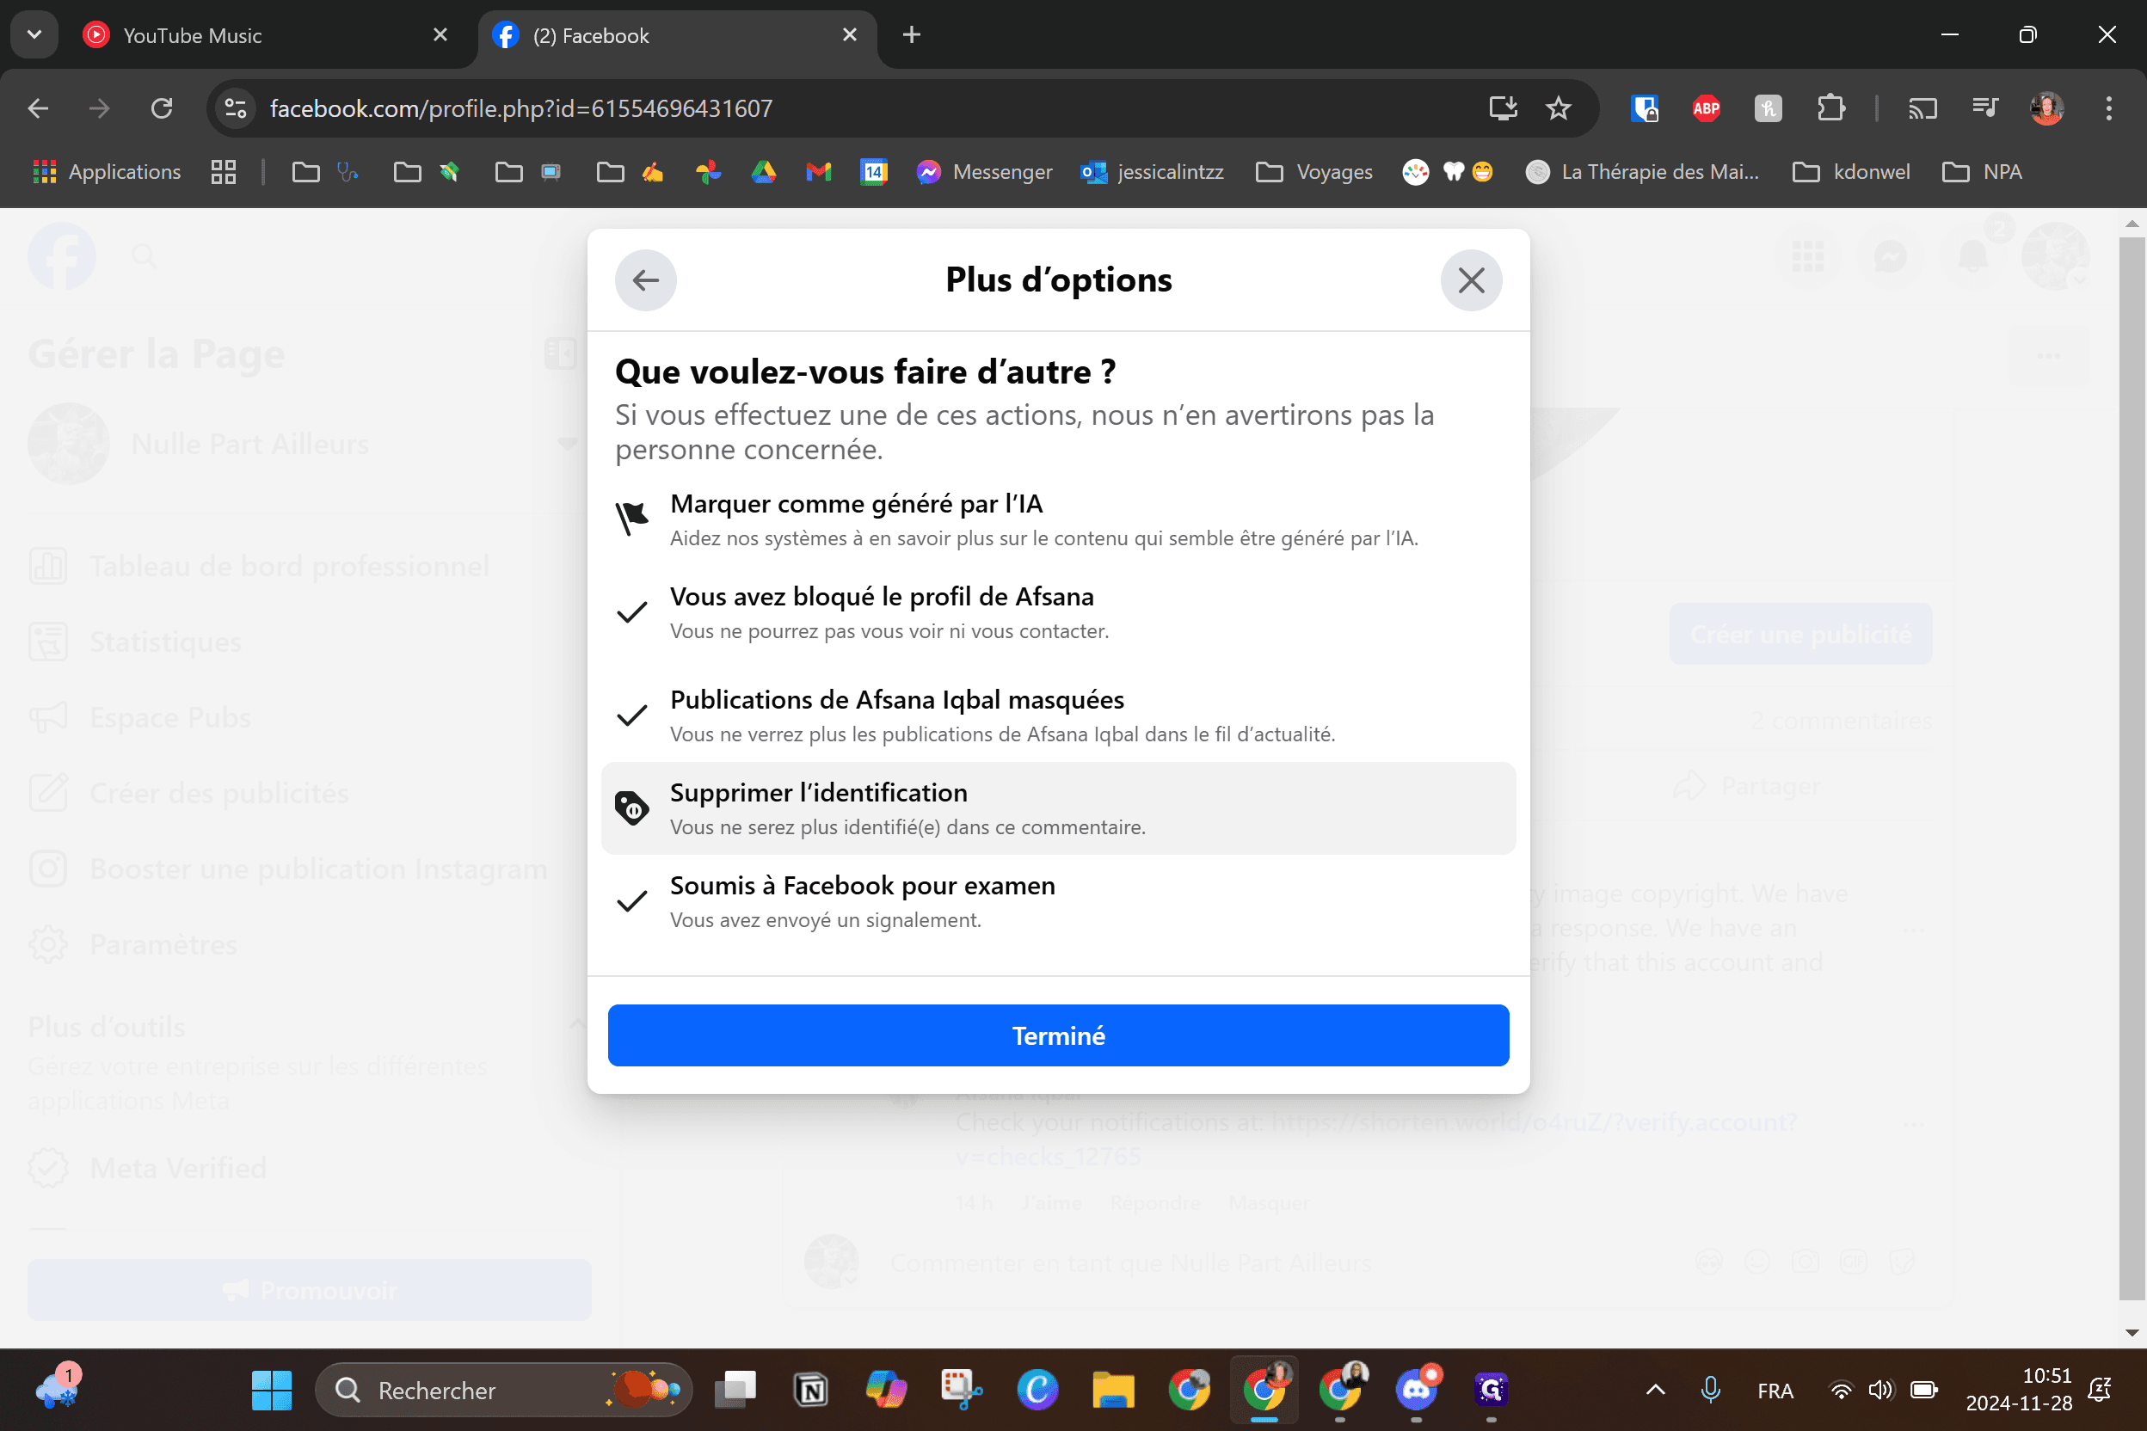Open the Chrome three-dot menu

click(x=2108, y=108)
